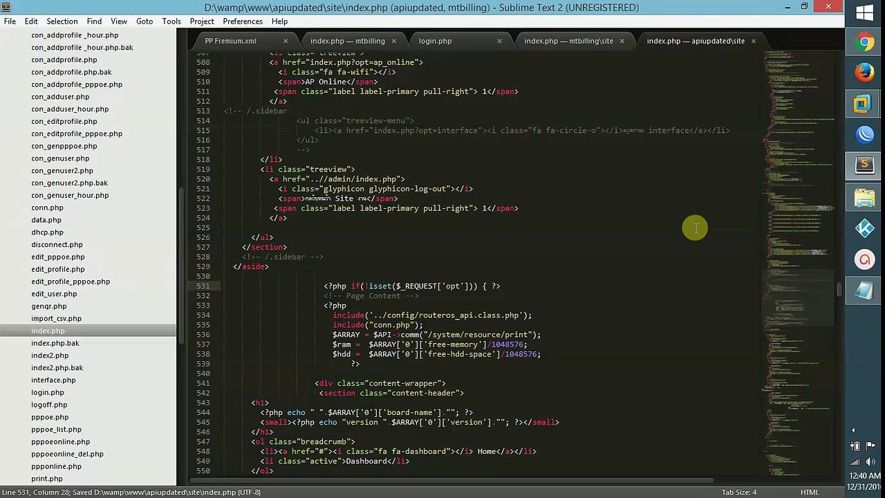Change syntax via HTML status bar selector
Image resolution: width=885 pixels, height=498 pixels.
[809, 492]
